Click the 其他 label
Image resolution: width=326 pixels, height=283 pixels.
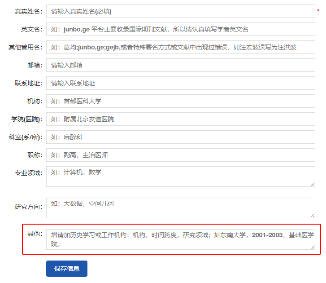35,234
